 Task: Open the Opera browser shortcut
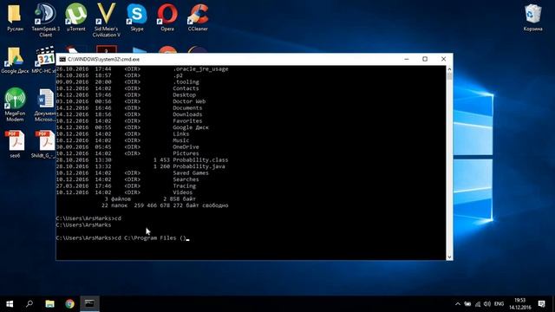coord(167,17)
